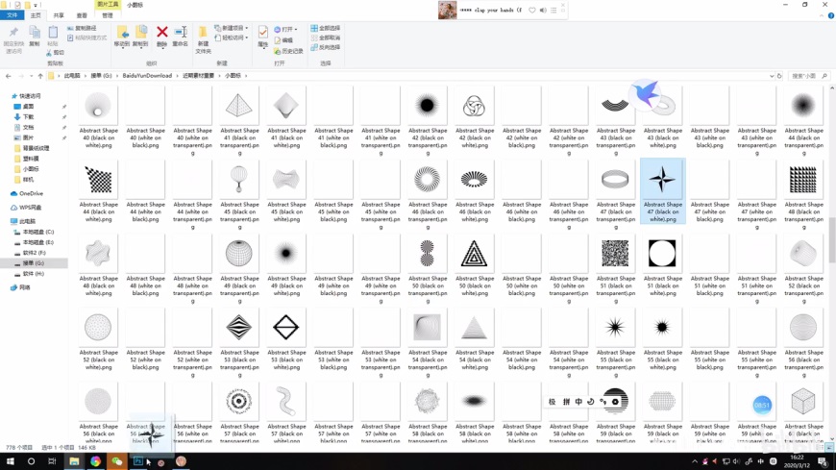
Task: Click the 复制 copy icon in ribbon
Action: click(x=35, y=32)
